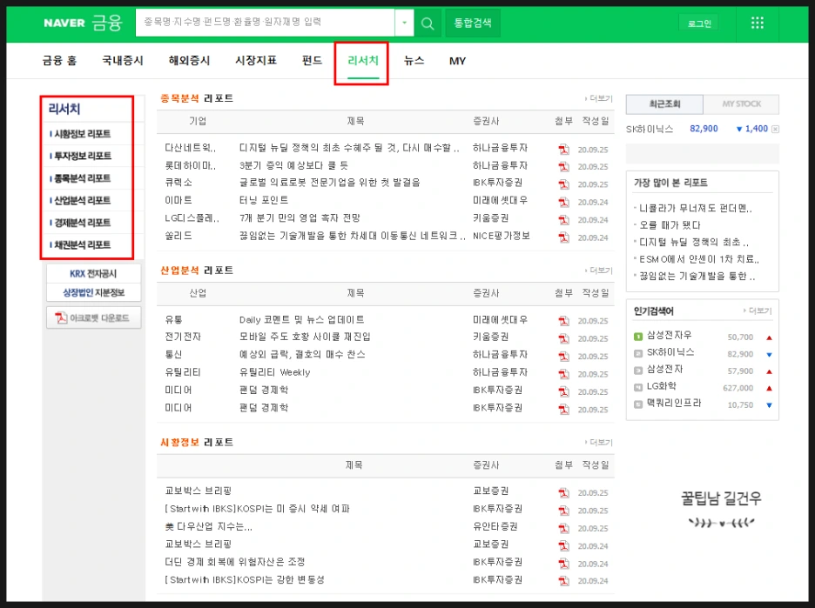Click the search magnifier icon
The height and width of the screenshot is (608, 815).
(x=428, y=23)
